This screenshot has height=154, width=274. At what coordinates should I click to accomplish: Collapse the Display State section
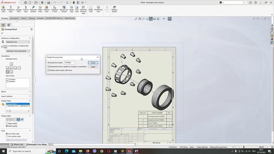click(30, 101)
